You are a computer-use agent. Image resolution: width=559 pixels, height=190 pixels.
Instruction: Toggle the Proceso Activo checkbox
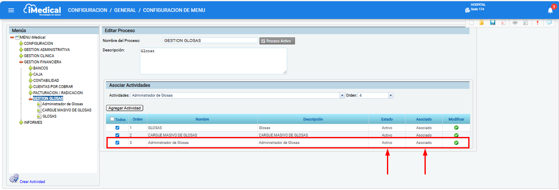(x=263, y=41)
